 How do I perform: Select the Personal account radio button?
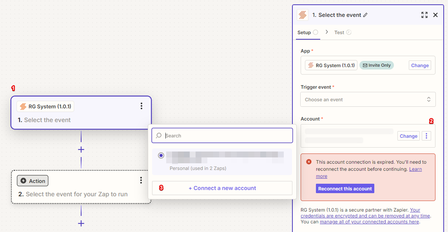[x=161, y=155]
